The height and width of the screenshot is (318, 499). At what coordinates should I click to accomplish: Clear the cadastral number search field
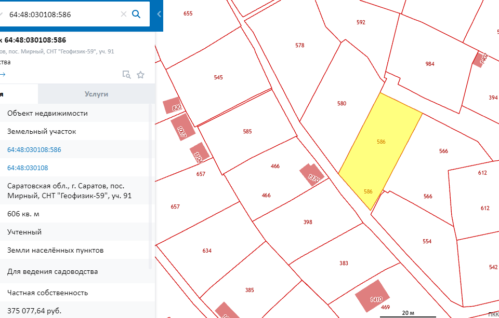click(x=124, y=14)
